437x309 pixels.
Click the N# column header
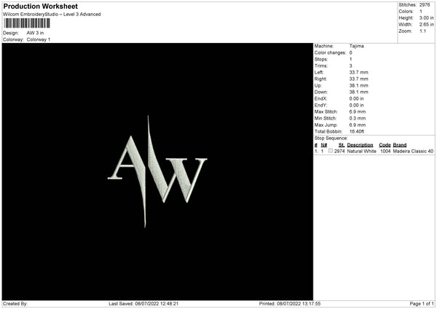324,145
